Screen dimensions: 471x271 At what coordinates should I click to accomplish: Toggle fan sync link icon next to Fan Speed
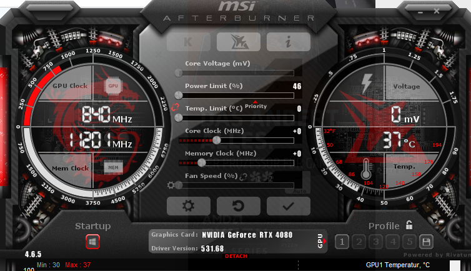(244, 177)
